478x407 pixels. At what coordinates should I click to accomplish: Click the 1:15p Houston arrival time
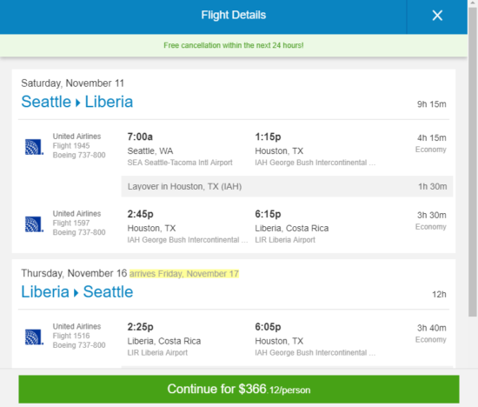click(x=268, y=137)
